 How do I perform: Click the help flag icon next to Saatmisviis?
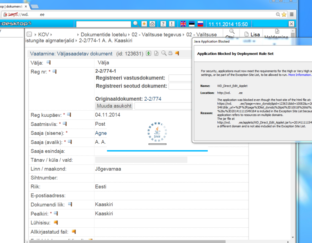coord(65,124)
